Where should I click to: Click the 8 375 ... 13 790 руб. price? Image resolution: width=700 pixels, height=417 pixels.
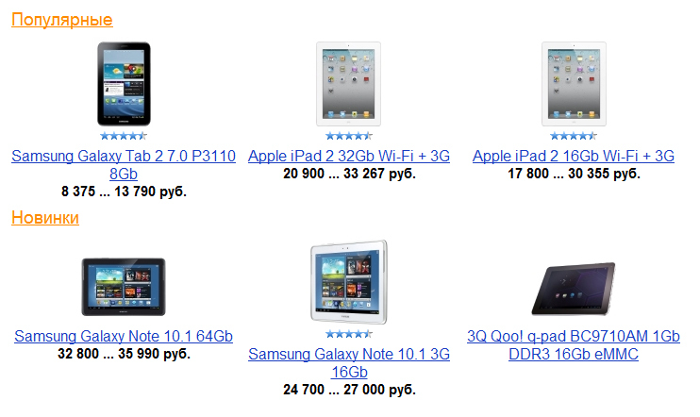click(124, 192)
